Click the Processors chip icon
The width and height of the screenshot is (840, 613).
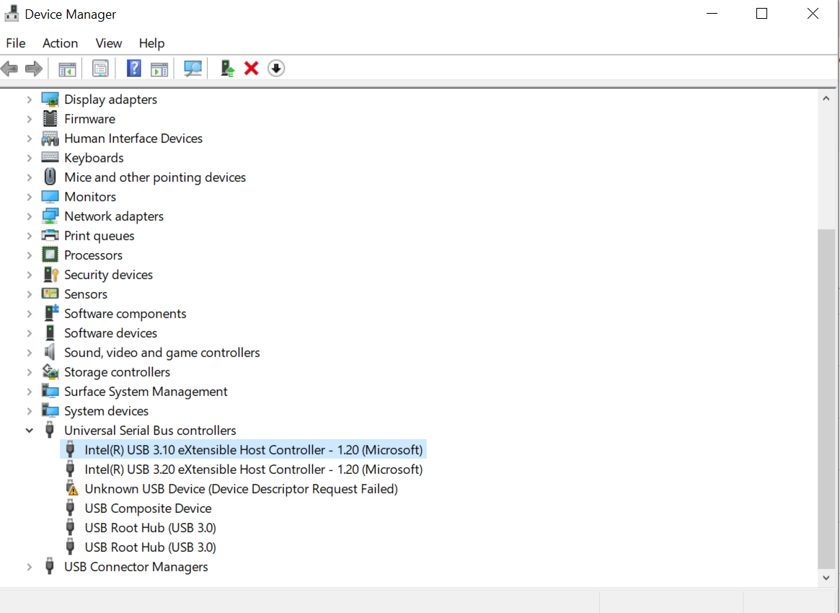(50, 255)
